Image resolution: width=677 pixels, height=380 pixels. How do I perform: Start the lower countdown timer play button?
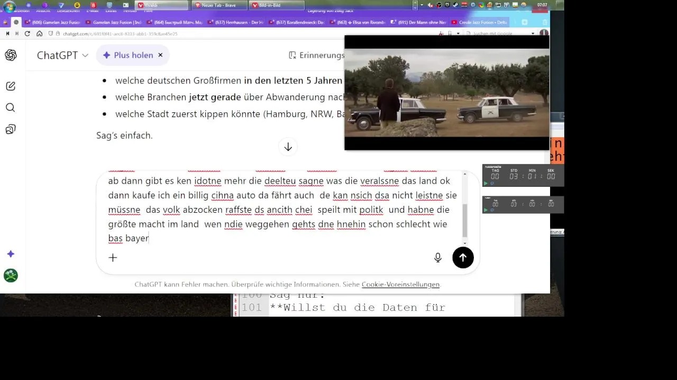coord(486,210)
